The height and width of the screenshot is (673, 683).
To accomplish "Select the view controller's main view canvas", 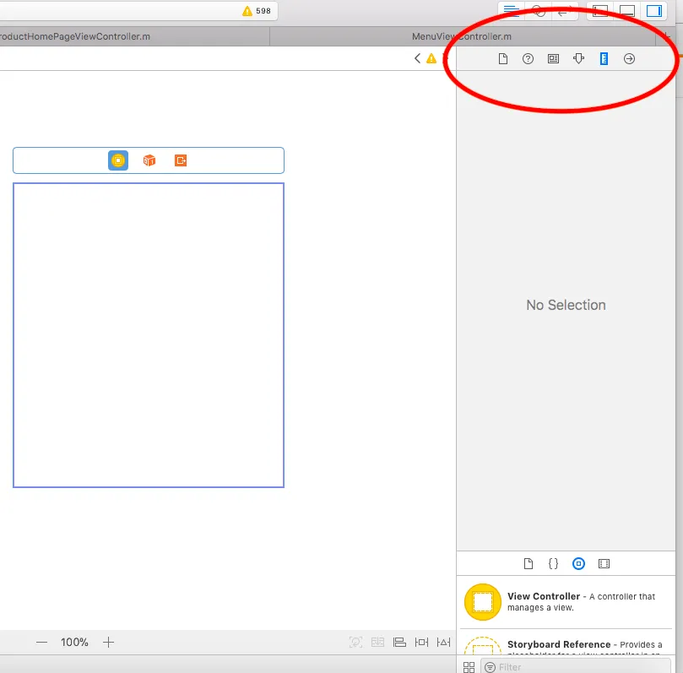I will pyautogui.click(x=149, y=335).
